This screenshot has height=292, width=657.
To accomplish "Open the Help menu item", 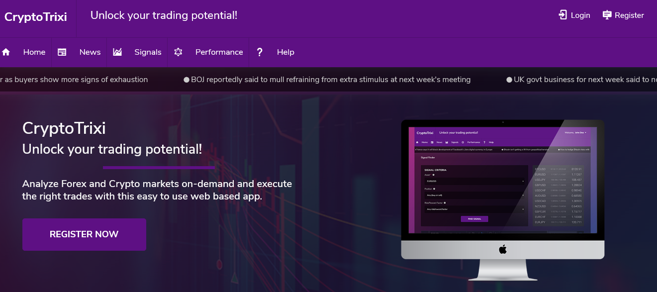I will (x=285, y=52).
